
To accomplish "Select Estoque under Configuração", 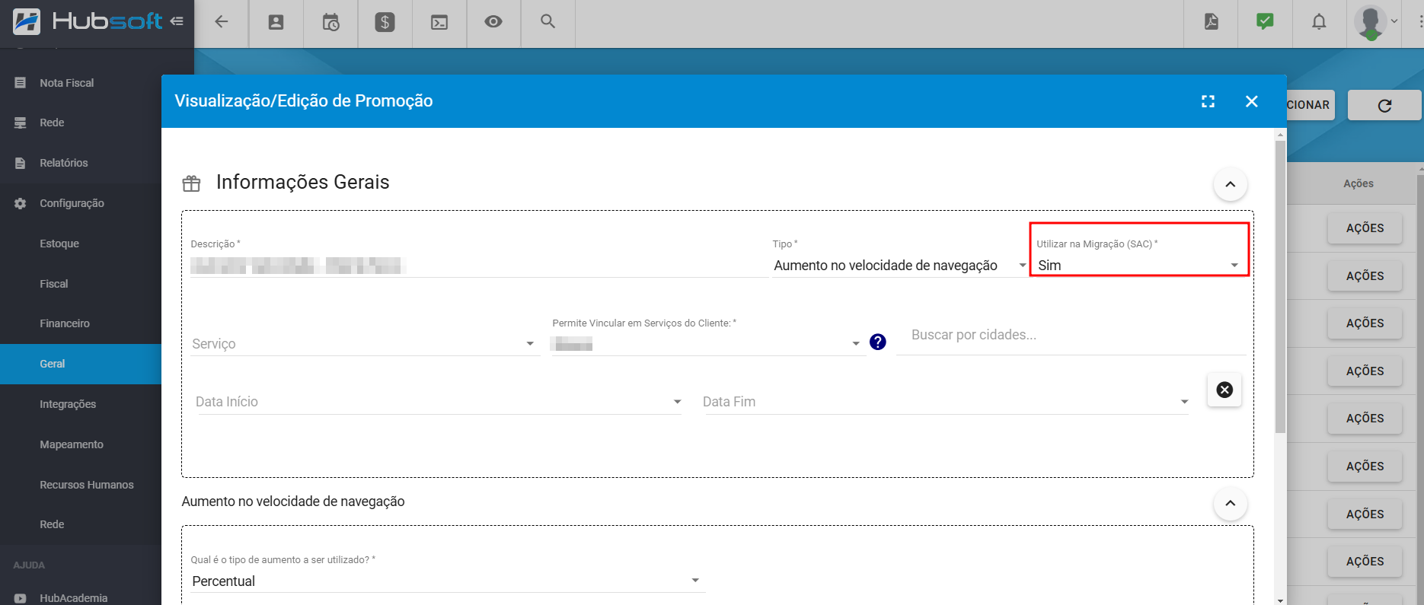I will coord(59,244).
